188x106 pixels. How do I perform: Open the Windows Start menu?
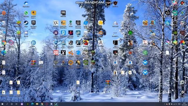pyautogui.click(x=2, y=104)
